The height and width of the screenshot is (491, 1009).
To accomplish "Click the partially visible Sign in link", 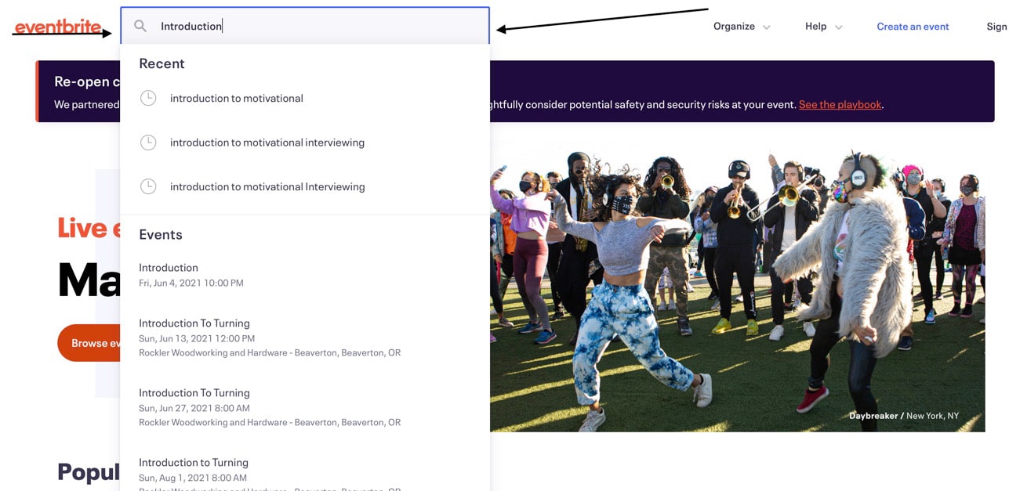I will (x=996, y=27).
